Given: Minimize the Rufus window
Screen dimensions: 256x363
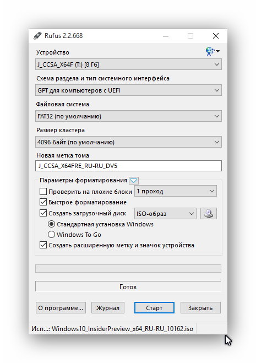Looking at the screenshot, I should pos(166,36).
